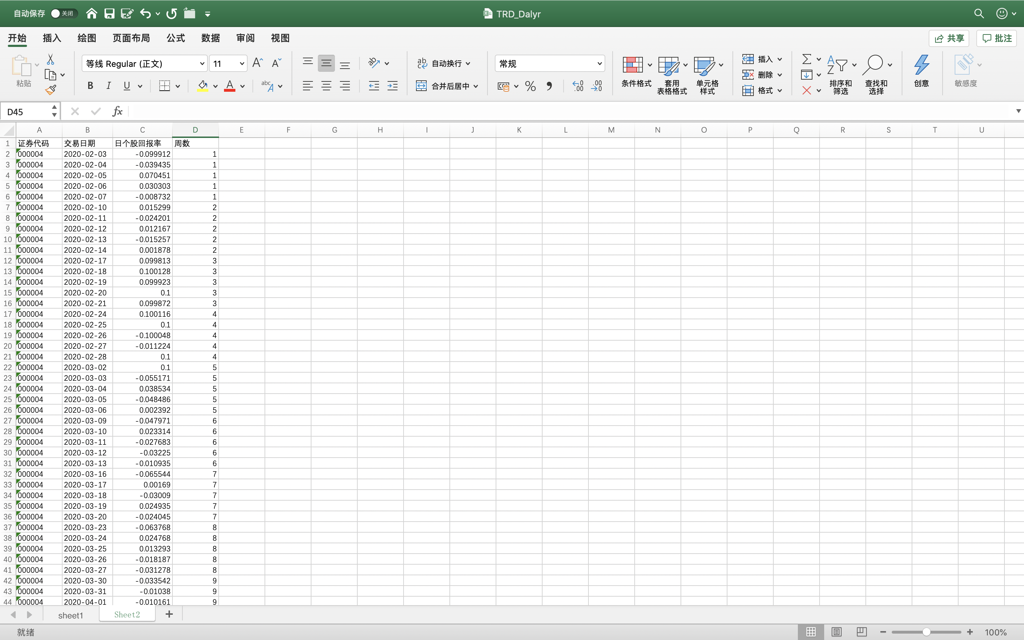The image size is (1024, 640).
Task: Click the percent style icon
Action: [x=530, y=86]
